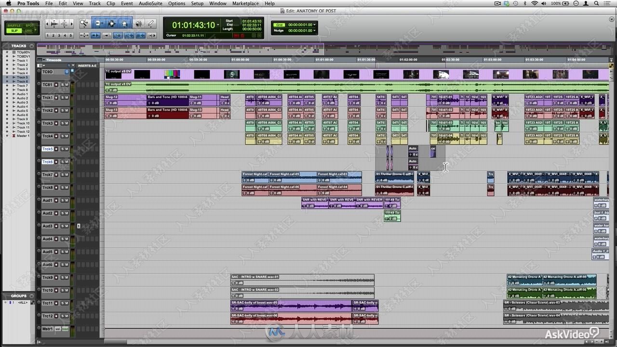Select Track 5 in Tracks list
Viewport: 617px width, 347px height.
click(x=22, y=78)
